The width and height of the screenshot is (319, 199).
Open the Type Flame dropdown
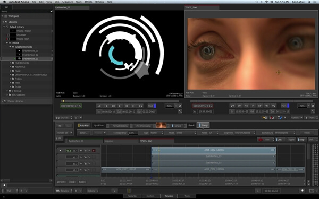click(157, 133)
